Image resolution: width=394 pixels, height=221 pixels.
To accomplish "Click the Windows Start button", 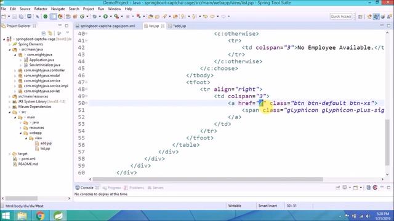I will tap(6, 215).
